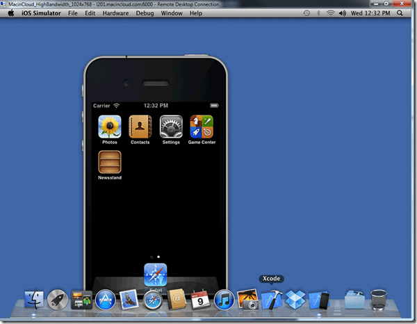The width and height of the screenshot is (417, 324).
Task: Open the Trash in the dock
Action: coord(379,300)
